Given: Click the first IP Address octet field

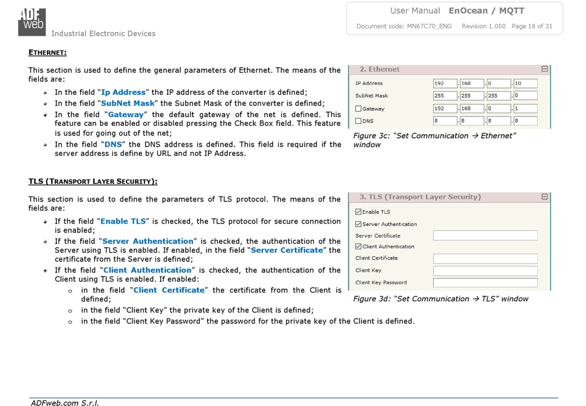Looking at the screenshot, I should (445, 83).
